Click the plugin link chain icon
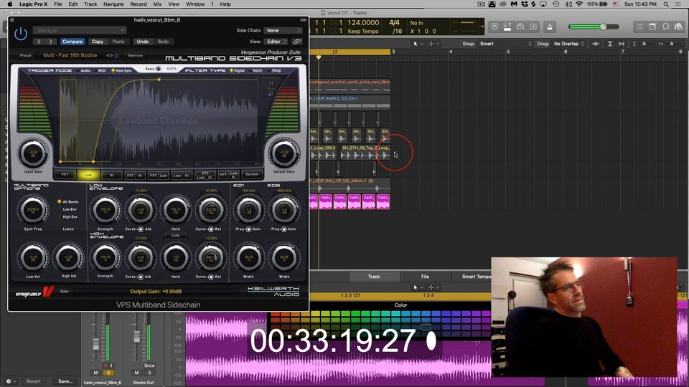The width and height of the screenshot is (689, 387). pyautogui.click(x=297, y=42)
